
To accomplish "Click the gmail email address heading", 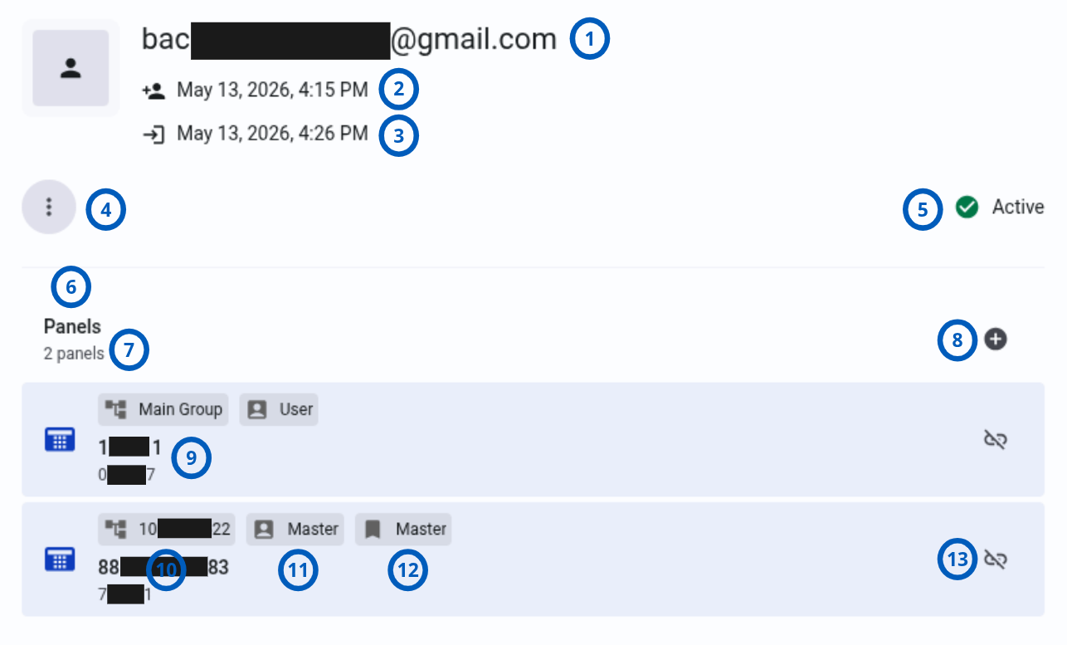I will pyautogui.click(x=349, y=39).
